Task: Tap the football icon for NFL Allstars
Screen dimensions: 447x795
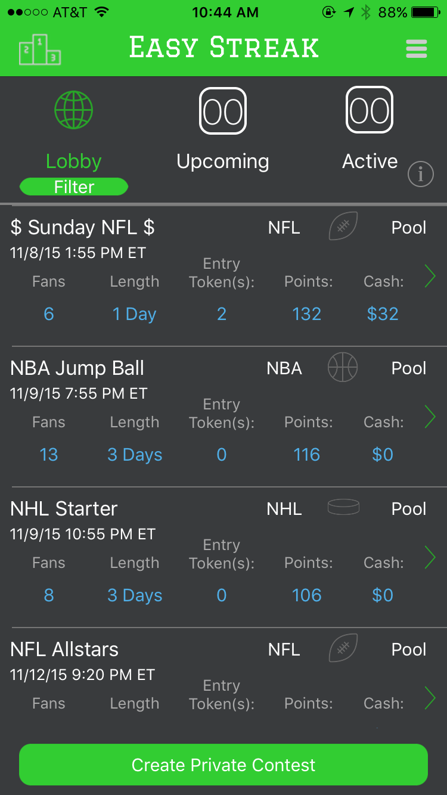Action: pos(343,648)
